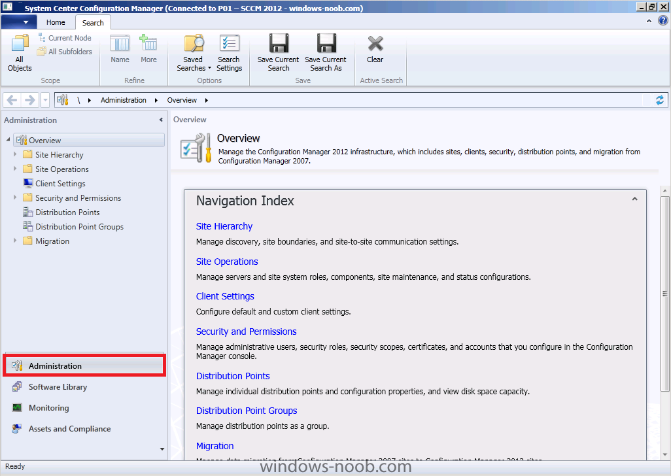This screenshot has height=476, width=671.
Task: Click Save Current Search
Action: click(x=278, y=52)
